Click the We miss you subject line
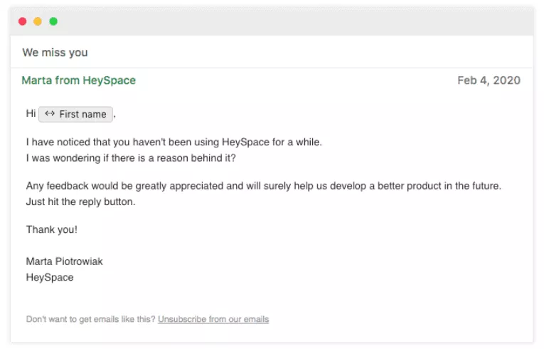The height and width of the screenshot is (349, 544). [x=55, y=53]
